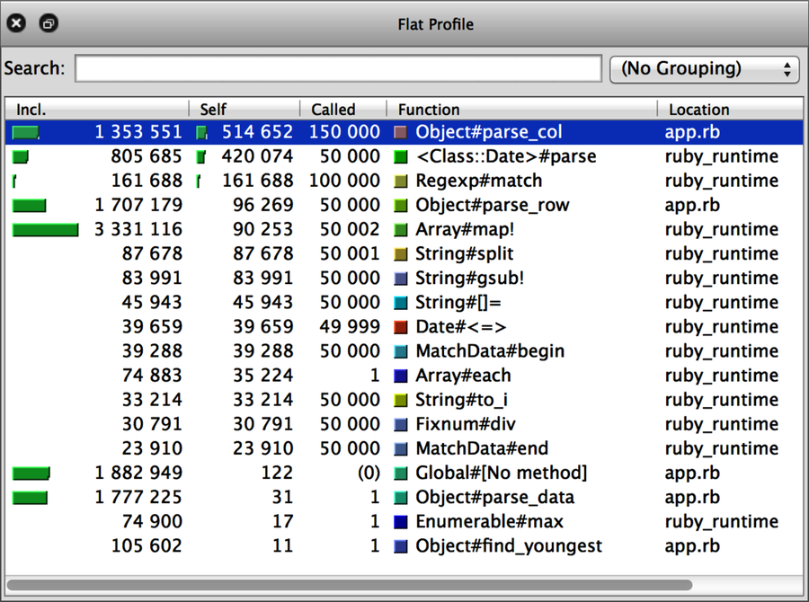Close the Flat Profile panel
The height and width of the screenshot is (602, 809).
16,23
